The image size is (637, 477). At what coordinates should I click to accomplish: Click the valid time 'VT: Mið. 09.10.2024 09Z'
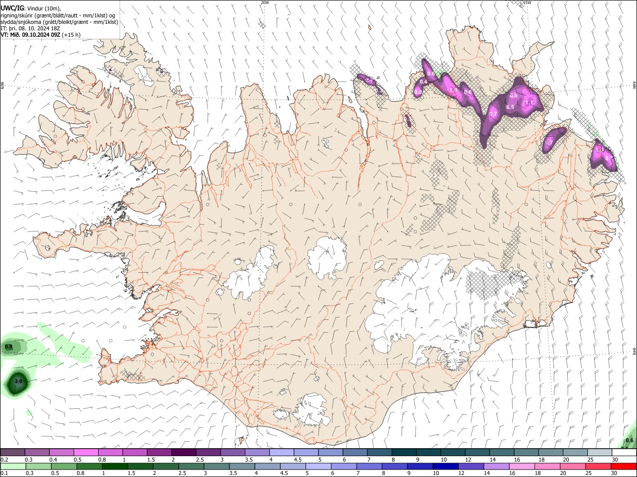(x=30, y=35)
